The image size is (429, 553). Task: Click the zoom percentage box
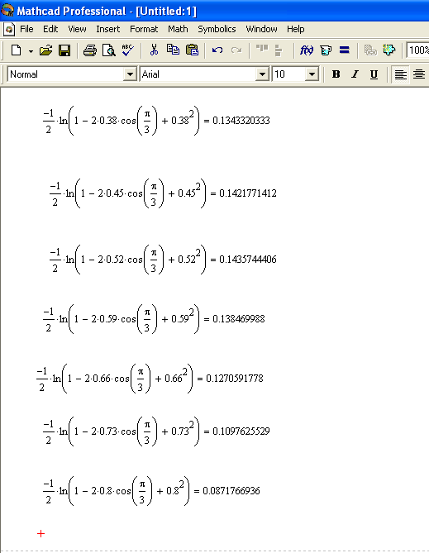(x=418, y=50)
